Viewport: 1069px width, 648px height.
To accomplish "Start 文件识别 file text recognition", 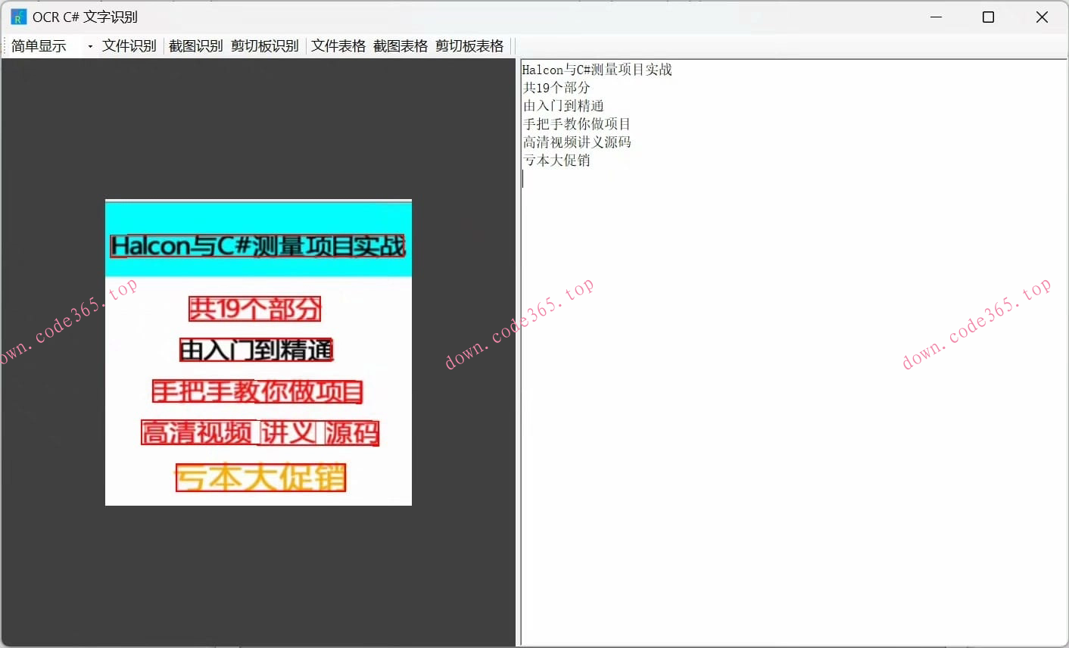I will click(129, 45).
